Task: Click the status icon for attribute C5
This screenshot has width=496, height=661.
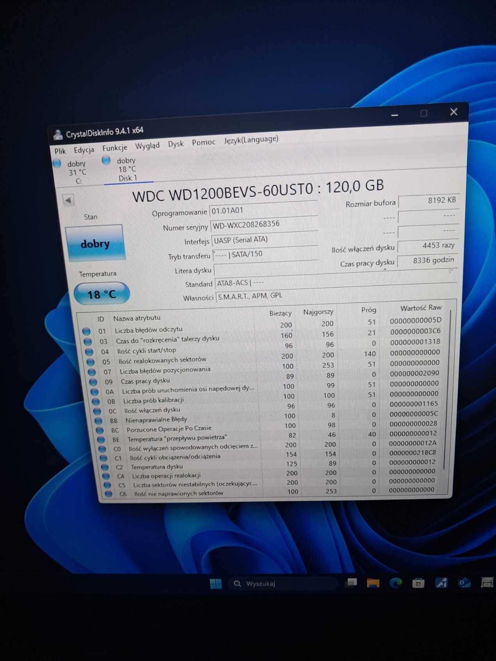Action: pos(107,485)
